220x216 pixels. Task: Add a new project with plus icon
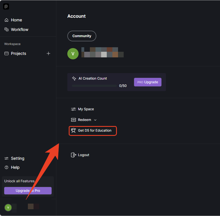(x=48, y=53)
